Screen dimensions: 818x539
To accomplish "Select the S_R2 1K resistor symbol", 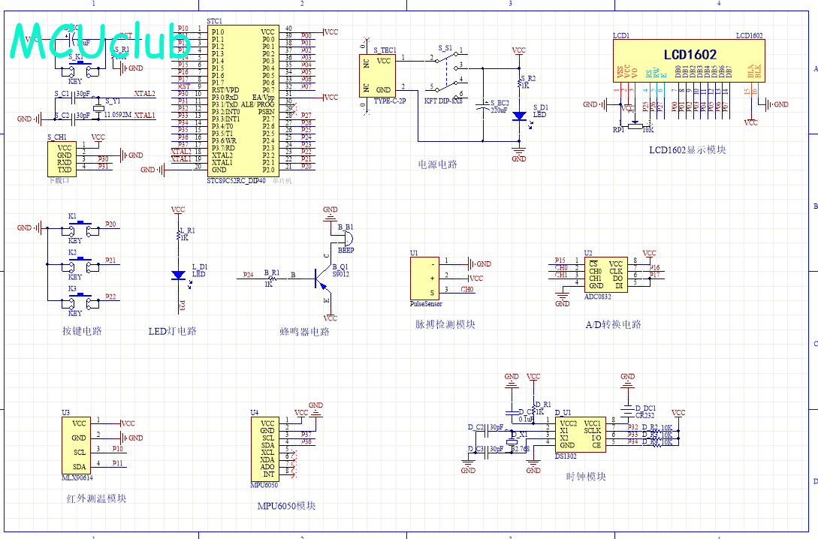I will pyautogui.click(x=520, y=82).
